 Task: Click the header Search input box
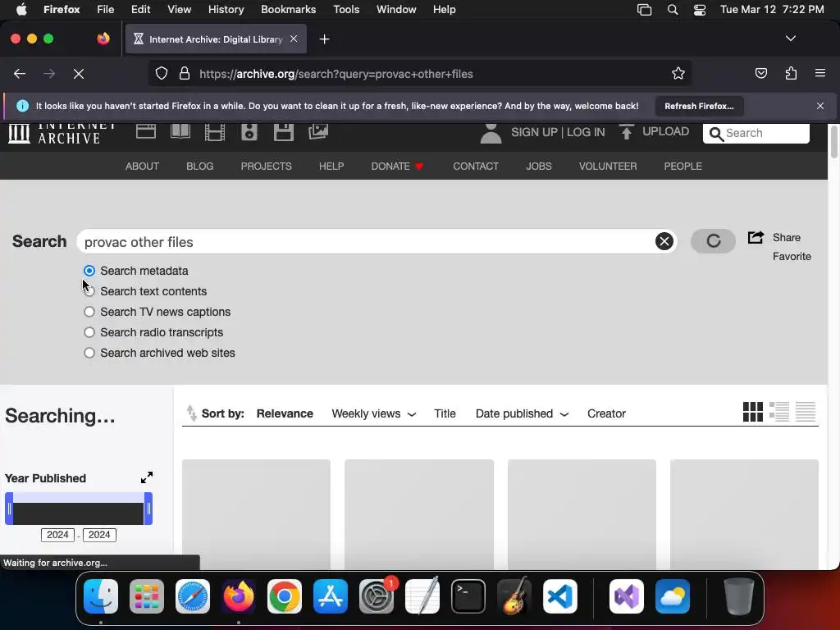(756, 133)
